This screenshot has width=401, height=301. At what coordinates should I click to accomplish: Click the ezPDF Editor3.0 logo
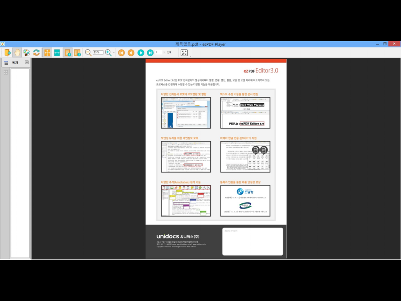click(x=260, y=71)
